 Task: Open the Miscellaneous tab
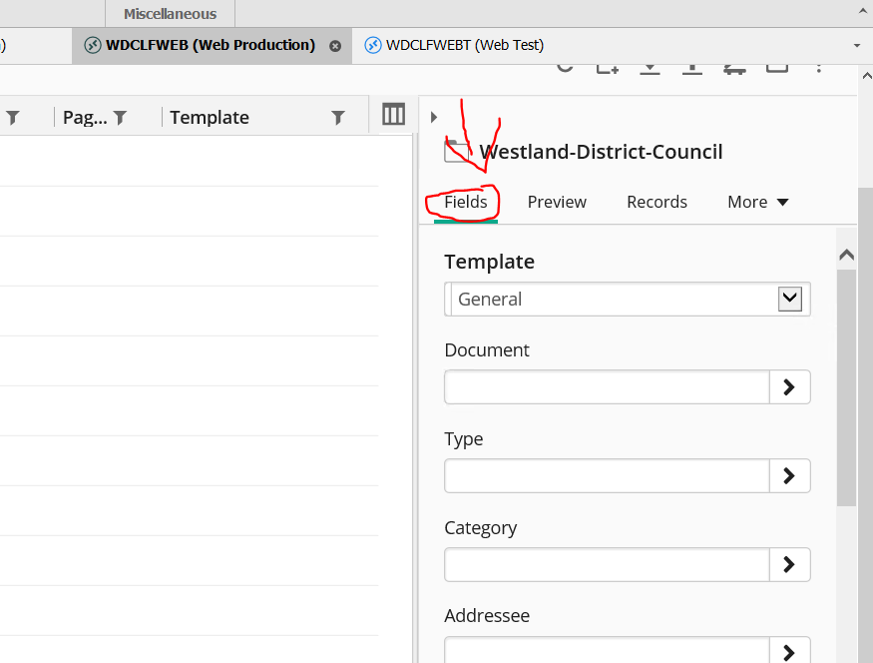click(170, 14)
